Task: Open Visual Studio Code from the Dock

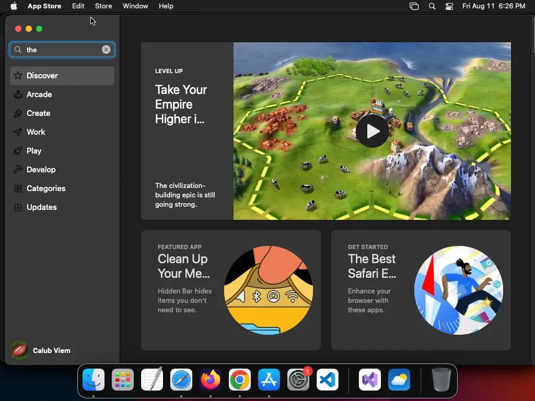Action: 328,380
